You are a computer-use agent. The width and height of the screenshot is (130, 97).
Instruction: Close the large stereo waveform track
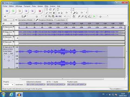point(4,47)
